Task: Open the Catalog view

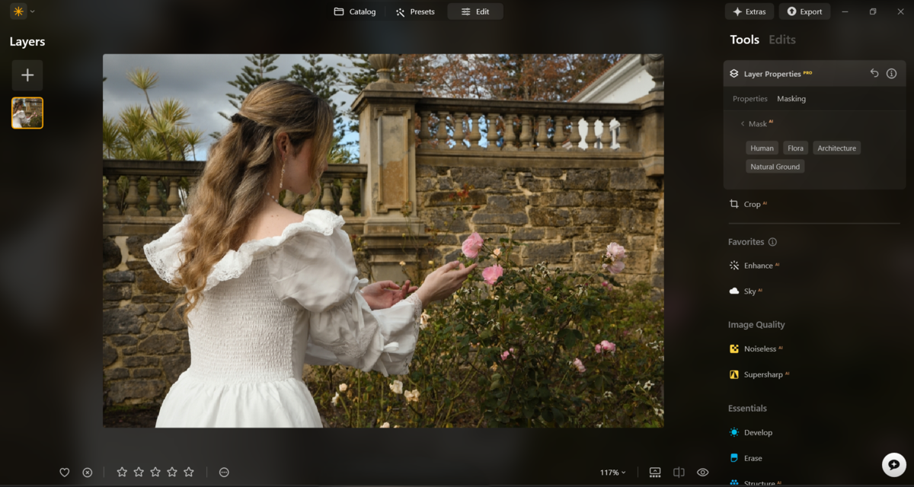Action: 354,11
